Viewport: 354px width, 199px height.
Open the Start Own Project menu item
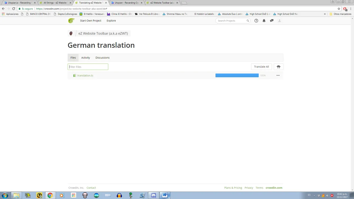point(90,21)
